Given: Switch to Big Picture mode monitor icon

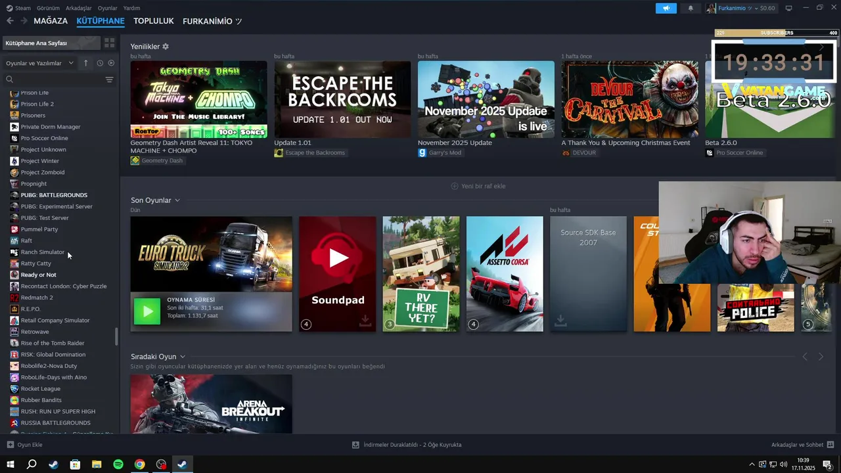Looking at the screenshot, I should coord(788,8).
